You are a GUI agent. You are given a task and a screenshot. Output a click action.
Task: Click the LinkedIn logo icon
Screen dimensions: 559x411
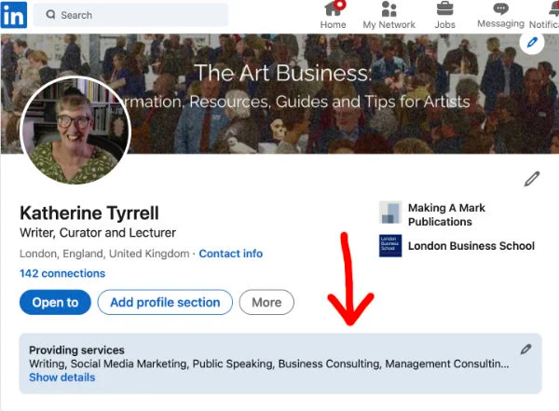click(x=14, y=15)
